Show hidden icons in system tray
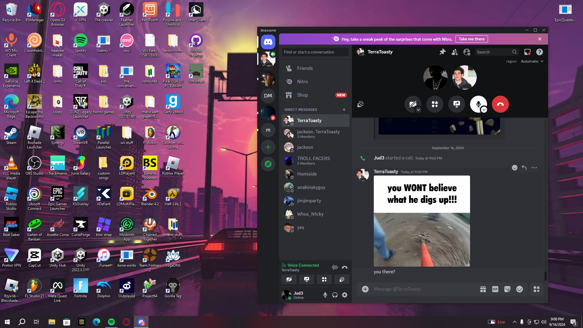The image size is (583, 328). pyautogui.click(x=514, y=322)
